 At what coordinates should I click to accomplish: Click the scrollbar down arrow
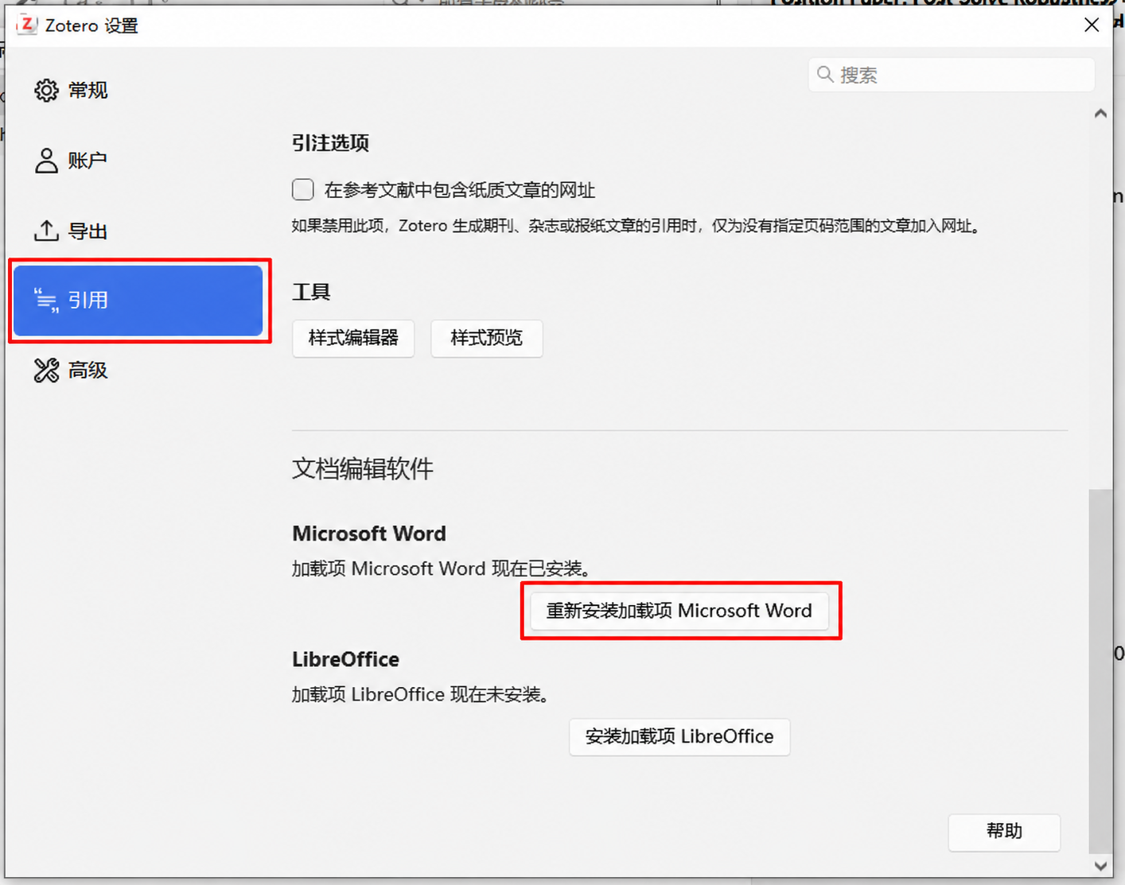pyautogui.click(x=1100, y=866)
